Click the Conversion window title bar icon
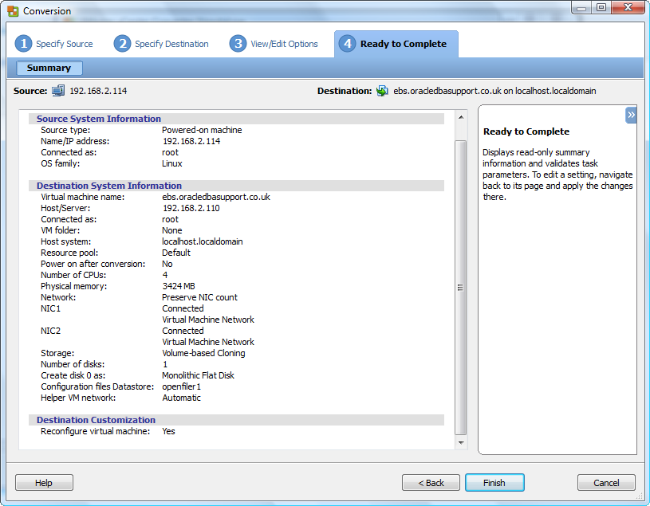The width and height of the screenshot is (650, 506). point(13,11)
